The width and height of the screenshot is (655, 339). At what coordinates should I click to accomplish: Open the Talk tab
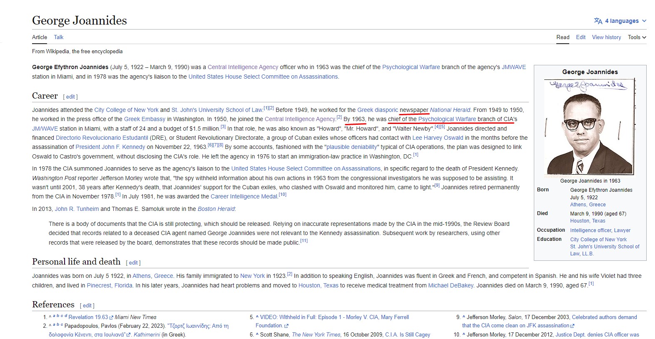click(59, 37)
